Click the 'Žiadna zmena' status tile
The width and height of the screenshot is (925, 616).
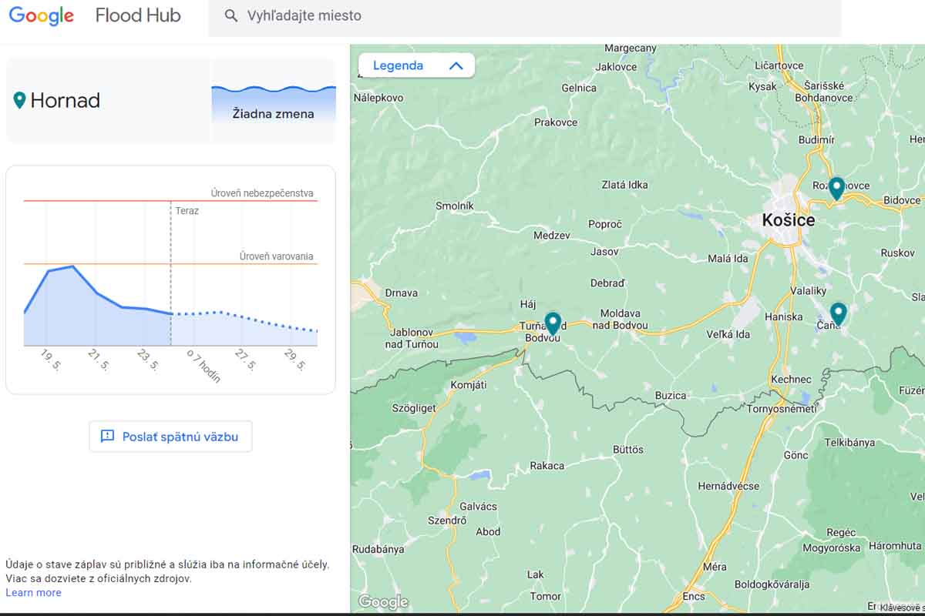[274, 101]
